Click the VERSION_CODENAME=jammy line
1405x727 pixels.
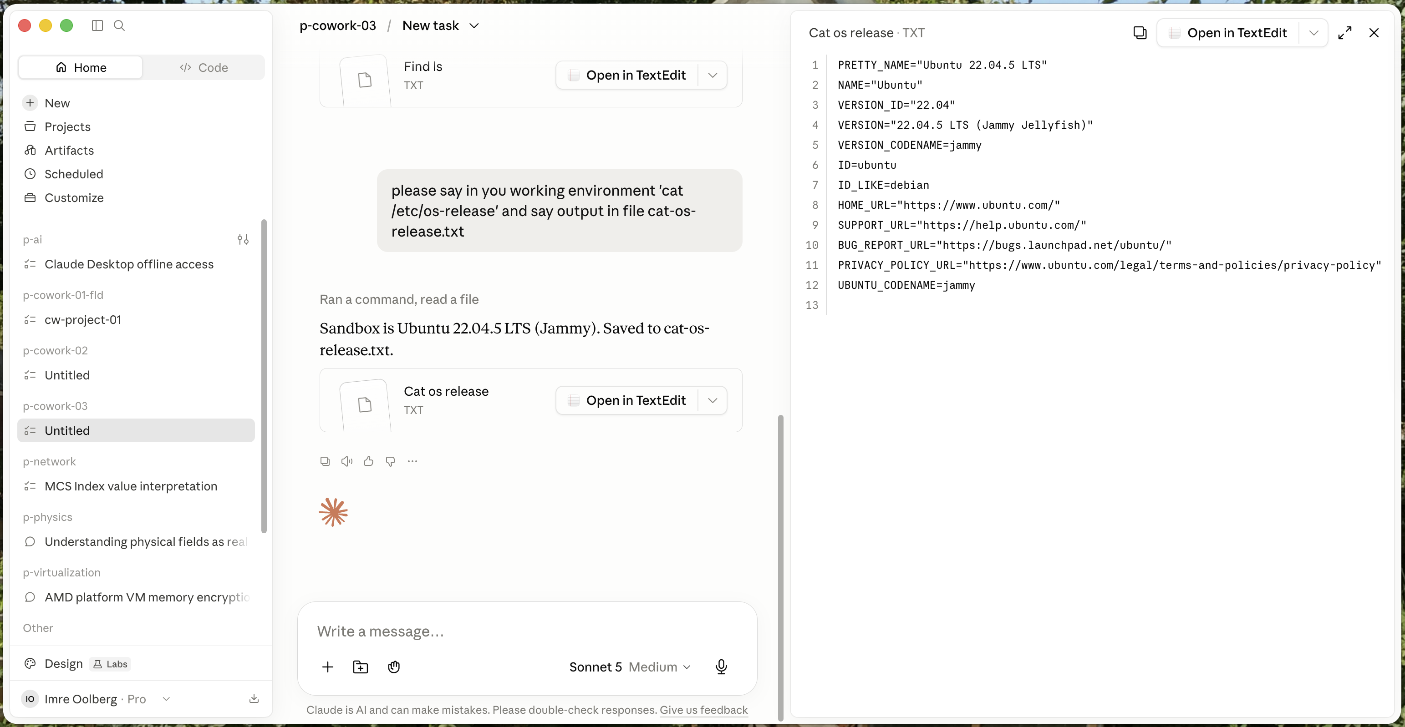coord(910,145)
